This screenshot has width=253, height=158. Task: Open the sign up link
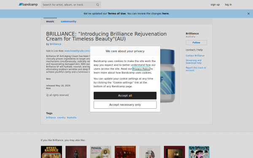click(215, 5)
